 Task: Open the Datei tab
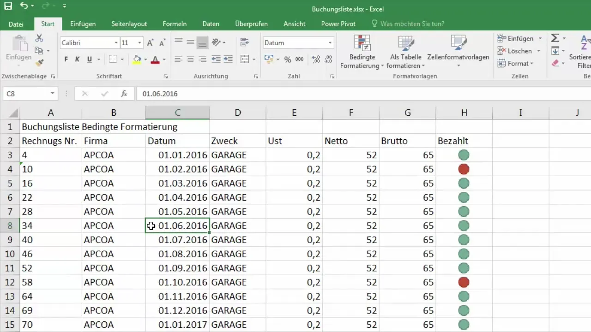coord(16,24)
